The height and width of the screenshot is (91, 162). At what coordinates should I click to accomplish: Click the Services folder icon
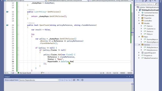click(x=143, y=45)
